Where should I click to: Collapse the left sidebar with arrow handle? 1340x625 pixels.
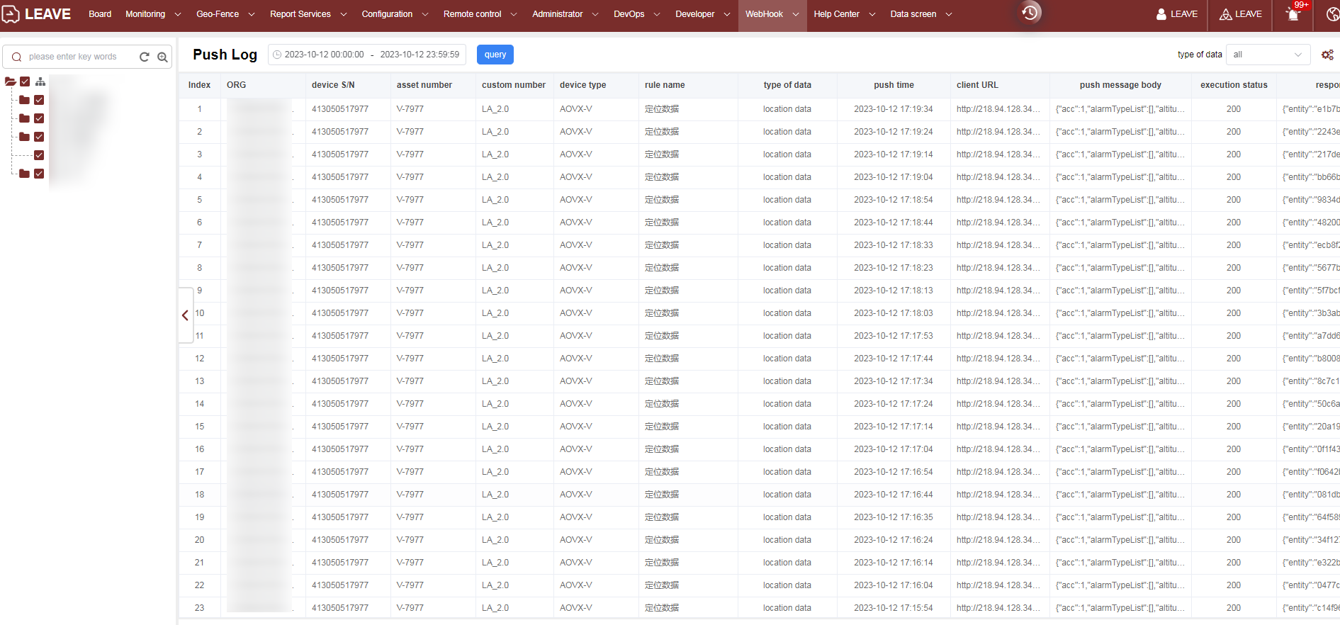[x=186, y=315]
